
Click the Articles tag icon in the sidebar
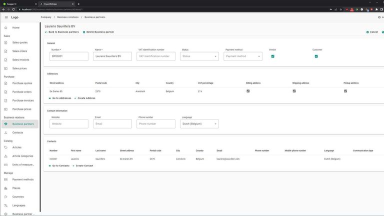click(6, 147)
